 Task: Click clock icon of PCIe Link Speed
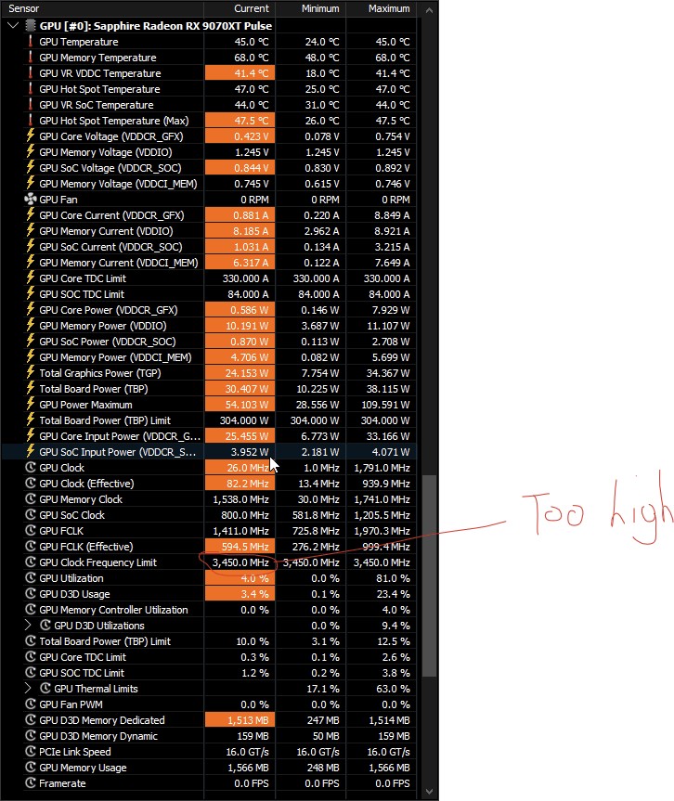click(31, 752)
